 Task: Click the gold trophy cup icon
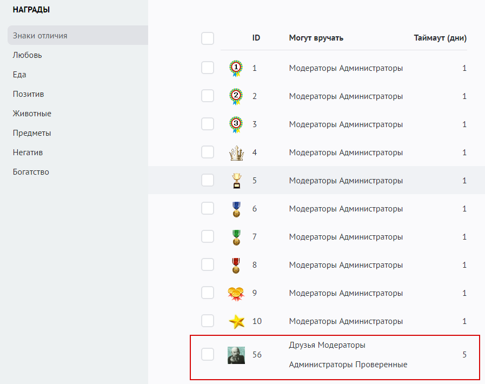pyautogui.click(x=236, y=181)
